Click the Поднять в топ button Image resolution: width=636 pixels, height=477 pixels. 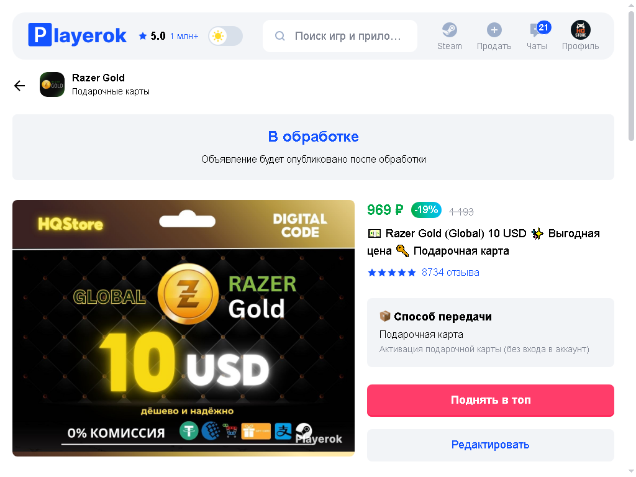[x=491, y=400]
